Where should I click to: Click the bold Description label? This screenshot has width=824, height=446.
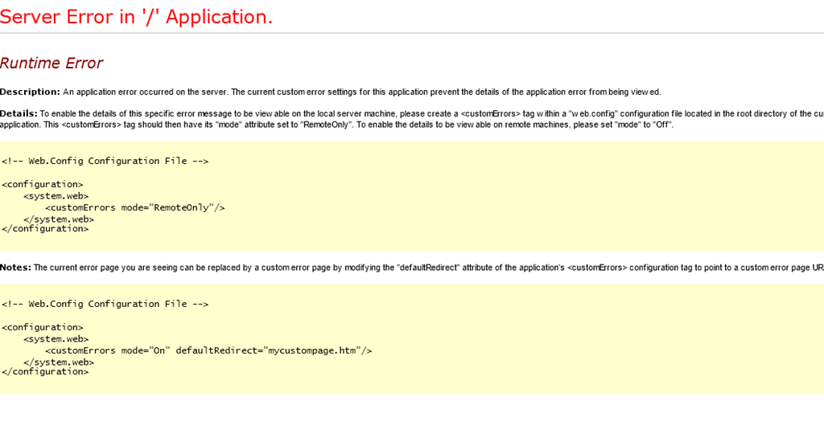pos(30,92)
